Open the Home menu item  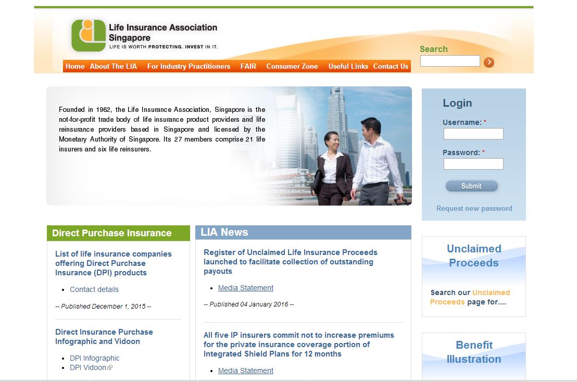click(75, 67)
